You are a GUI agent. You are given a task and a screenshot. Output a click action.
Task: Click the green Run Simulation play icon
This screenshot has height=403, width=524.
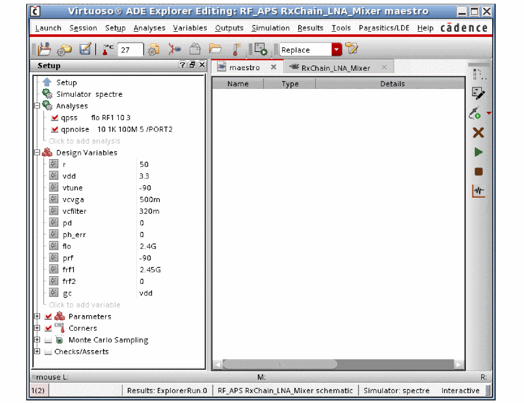coord(478,152)
